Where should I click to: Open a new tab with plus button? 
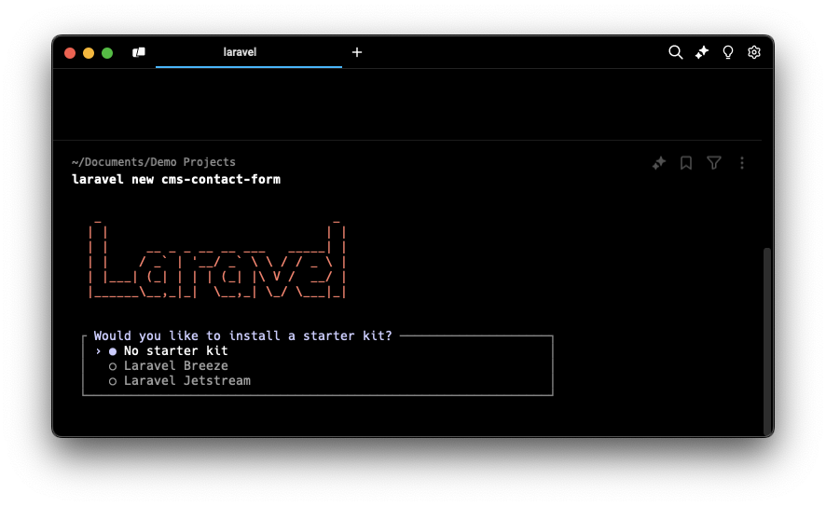point(357,52)
